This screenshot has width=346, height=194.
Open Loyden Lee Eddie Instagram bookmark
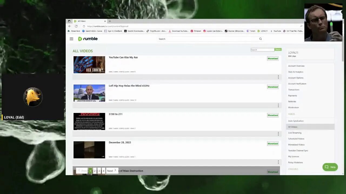pyautogui.click(x=213, y=31)
